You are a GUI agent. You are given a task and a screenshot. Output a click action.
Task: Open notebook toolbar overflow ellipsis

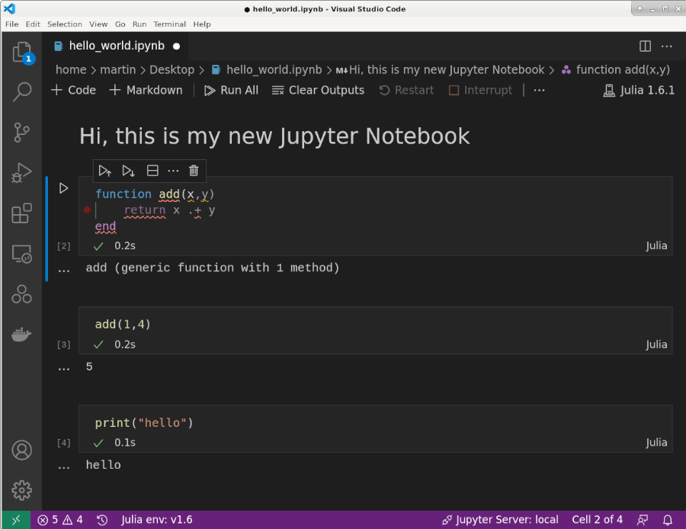[539, 90]
